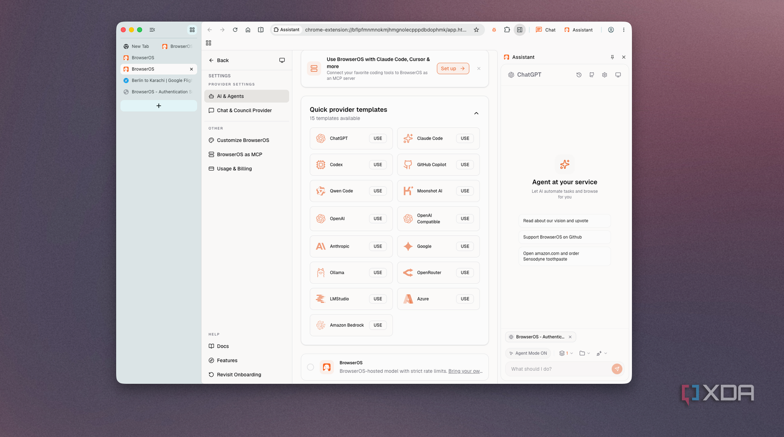Go to the browser home page
The height and width of the screenshot is (437, 784).
click(248, 30)
